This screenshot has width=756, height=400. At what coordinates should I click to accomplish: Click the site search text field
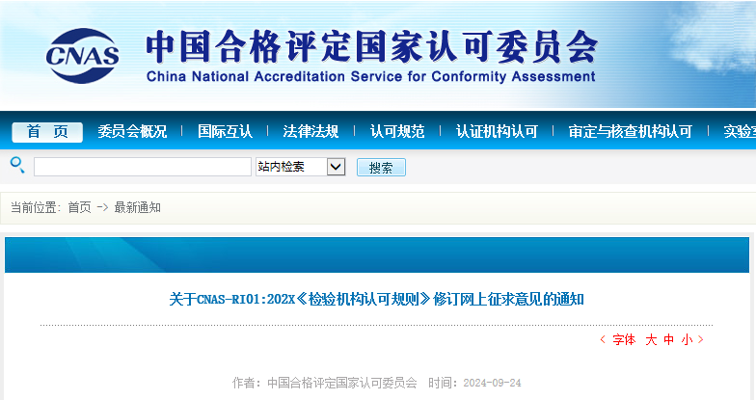[x=143, y=167]
